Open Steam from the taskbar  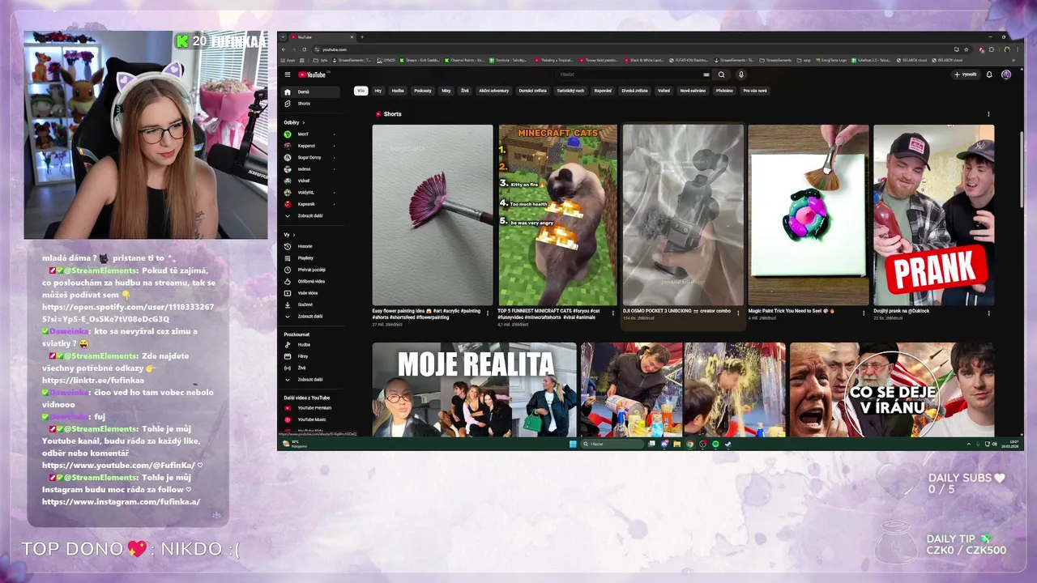click(728, 444)
